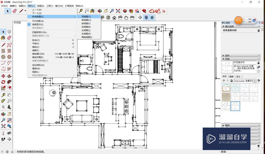Choose the red Pencil line tool in top toolbar
This screenshot has height=154, width=265.
click(21, 11)
